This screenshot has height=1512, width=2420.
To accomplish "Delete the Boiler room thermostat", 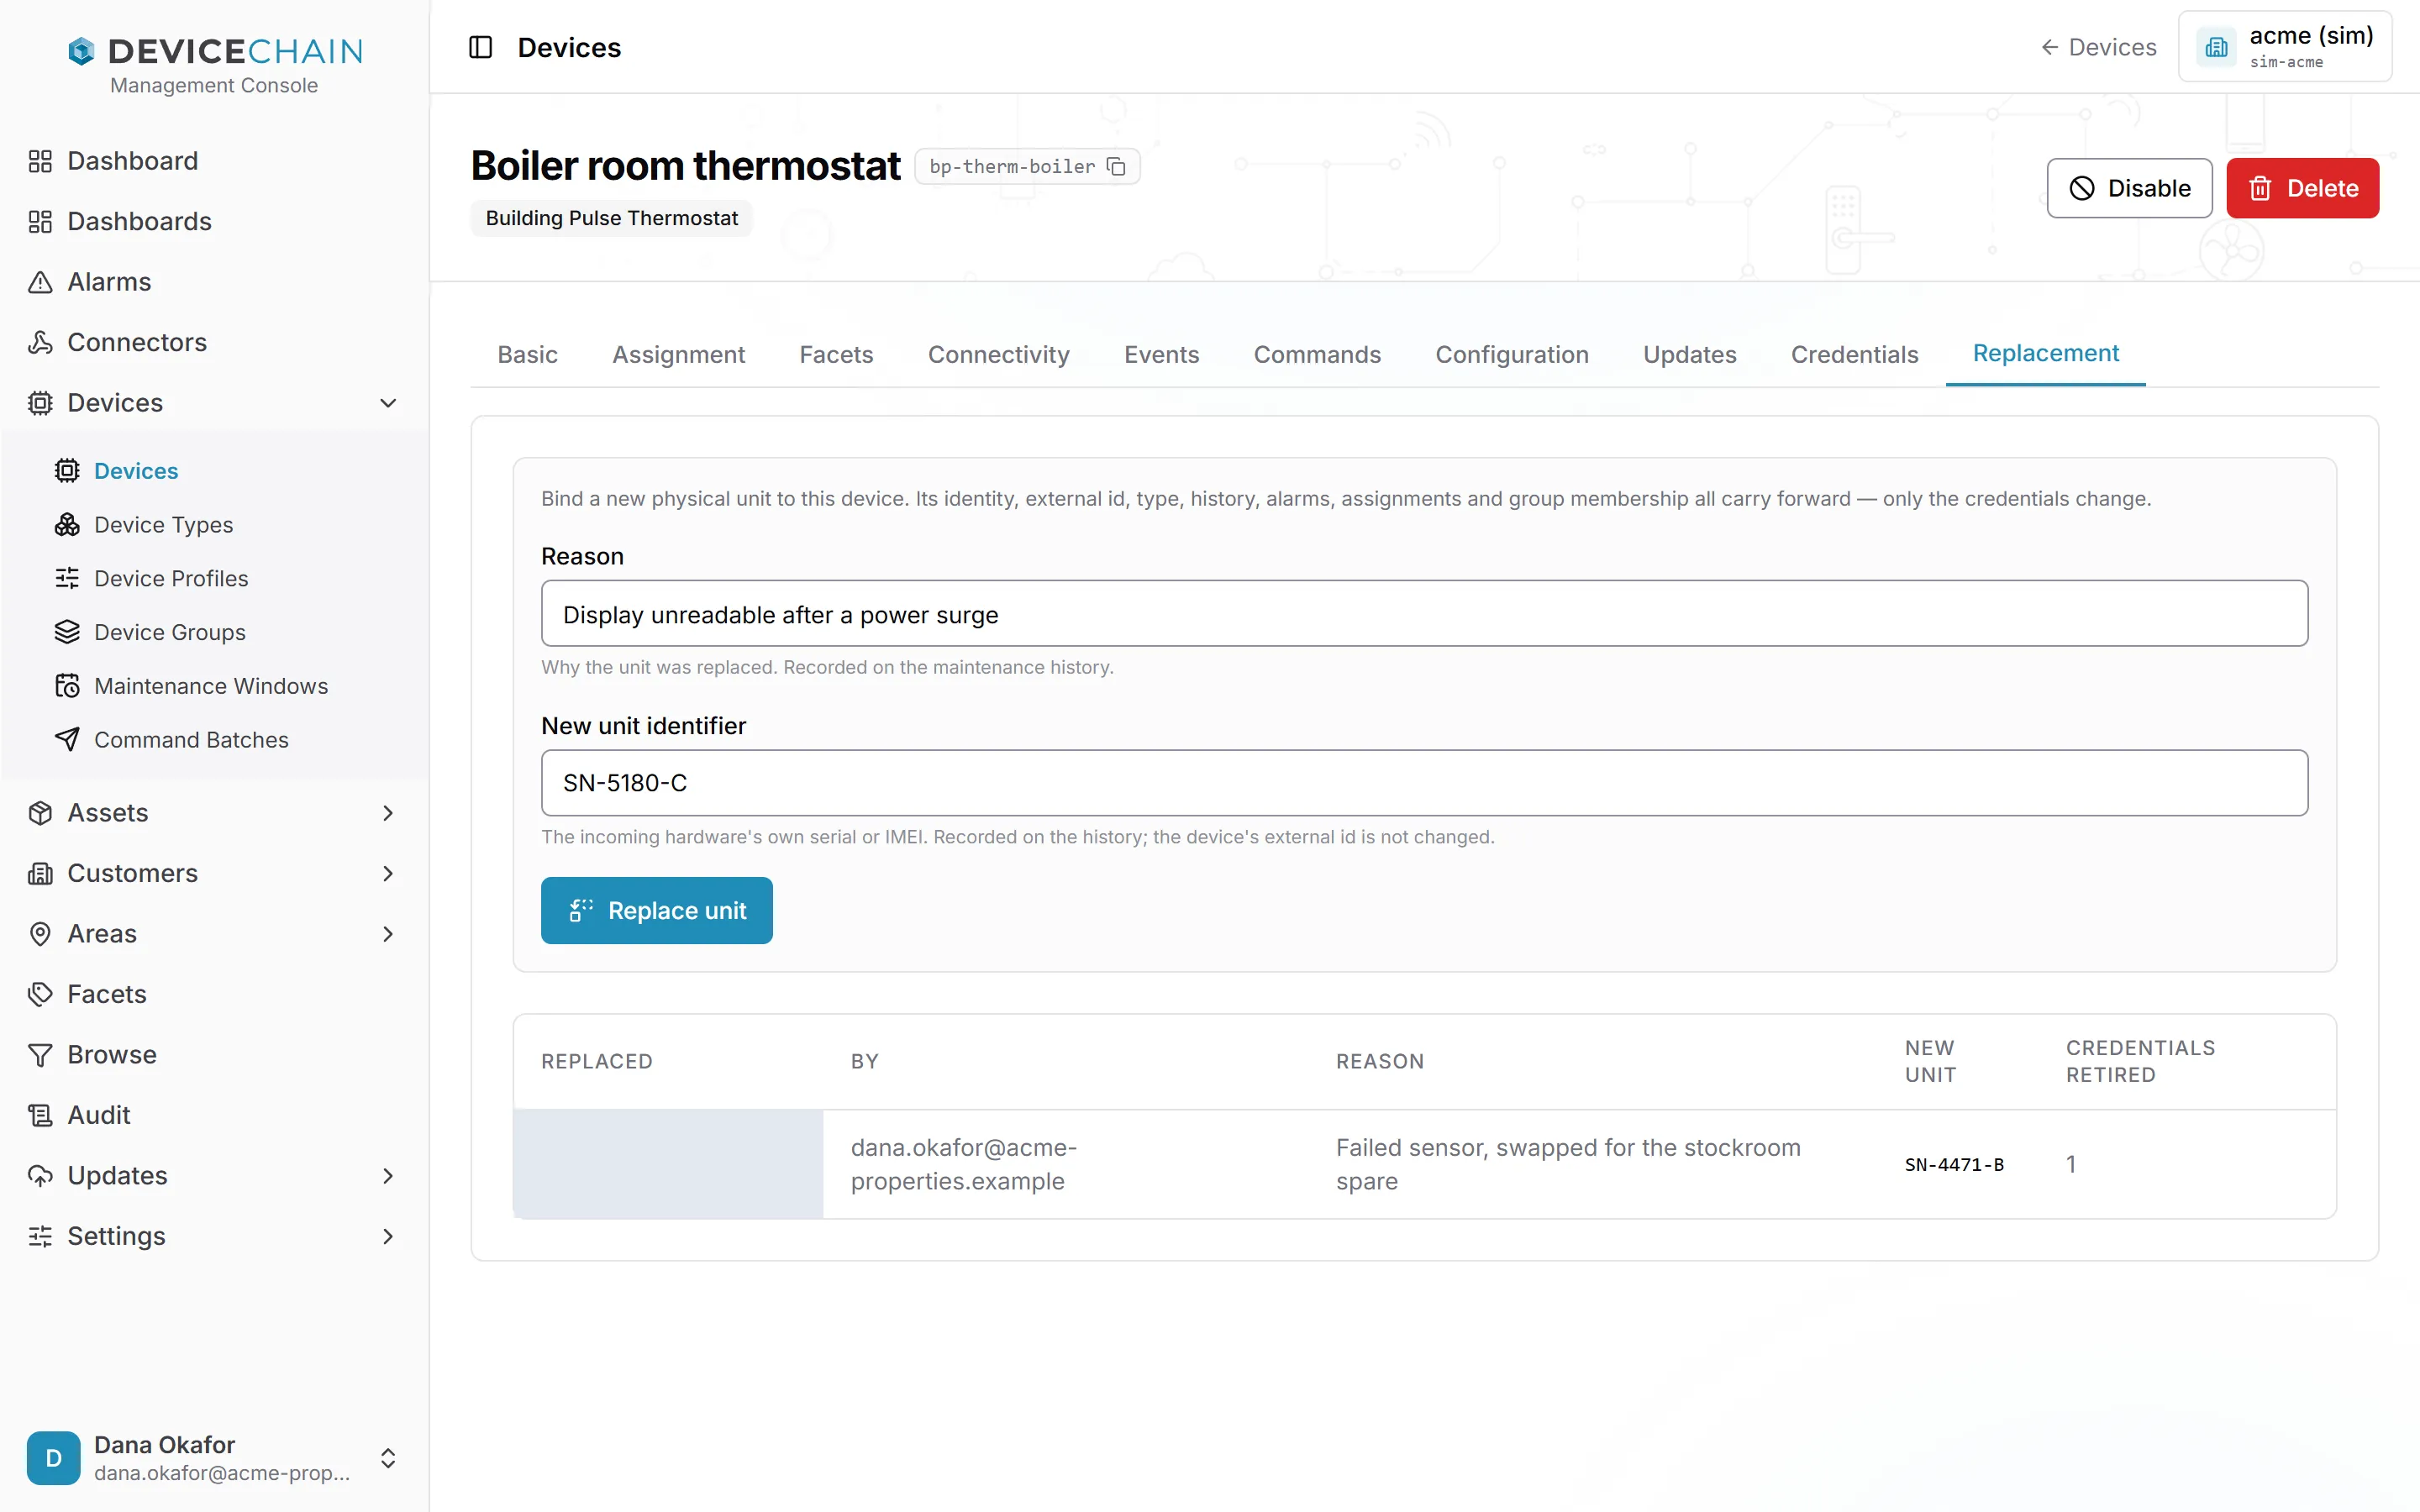I will (x=2302, y=188).
